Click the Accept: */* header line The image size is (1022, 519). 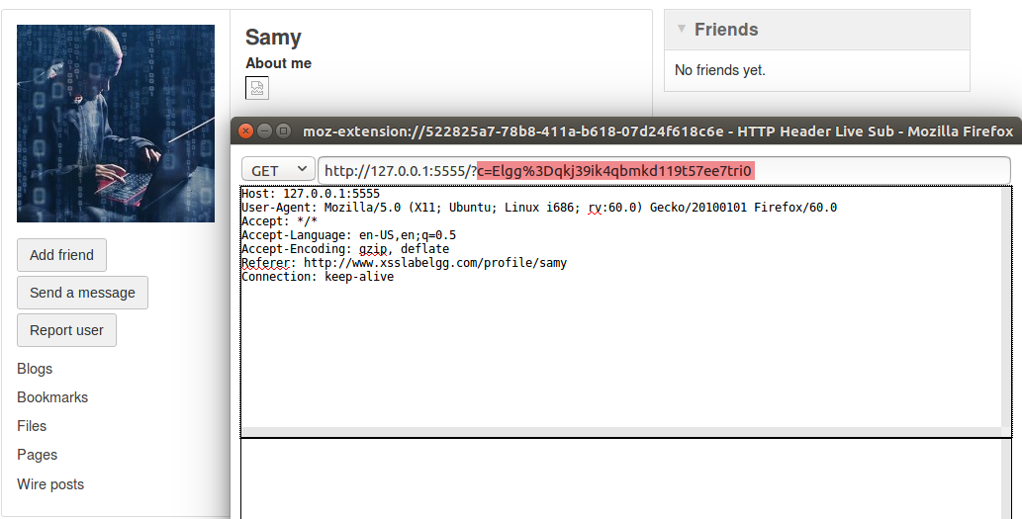click(279, 221)
